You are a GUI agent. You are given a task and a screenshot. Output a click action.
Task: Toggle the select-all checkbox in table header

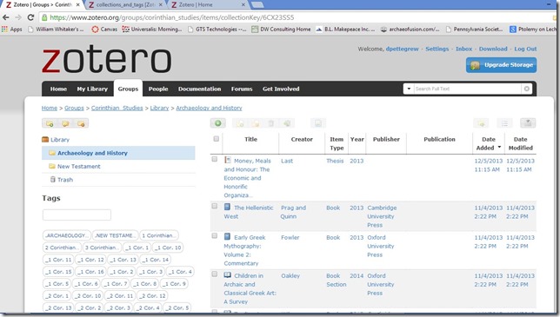coord(216,139)
